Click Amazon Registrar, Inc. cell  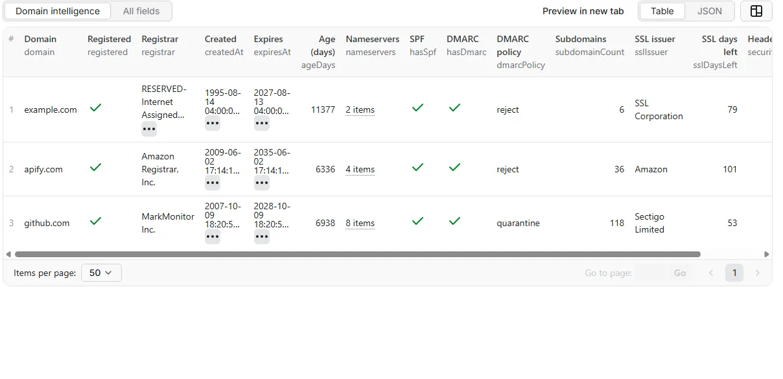[160, 169]
